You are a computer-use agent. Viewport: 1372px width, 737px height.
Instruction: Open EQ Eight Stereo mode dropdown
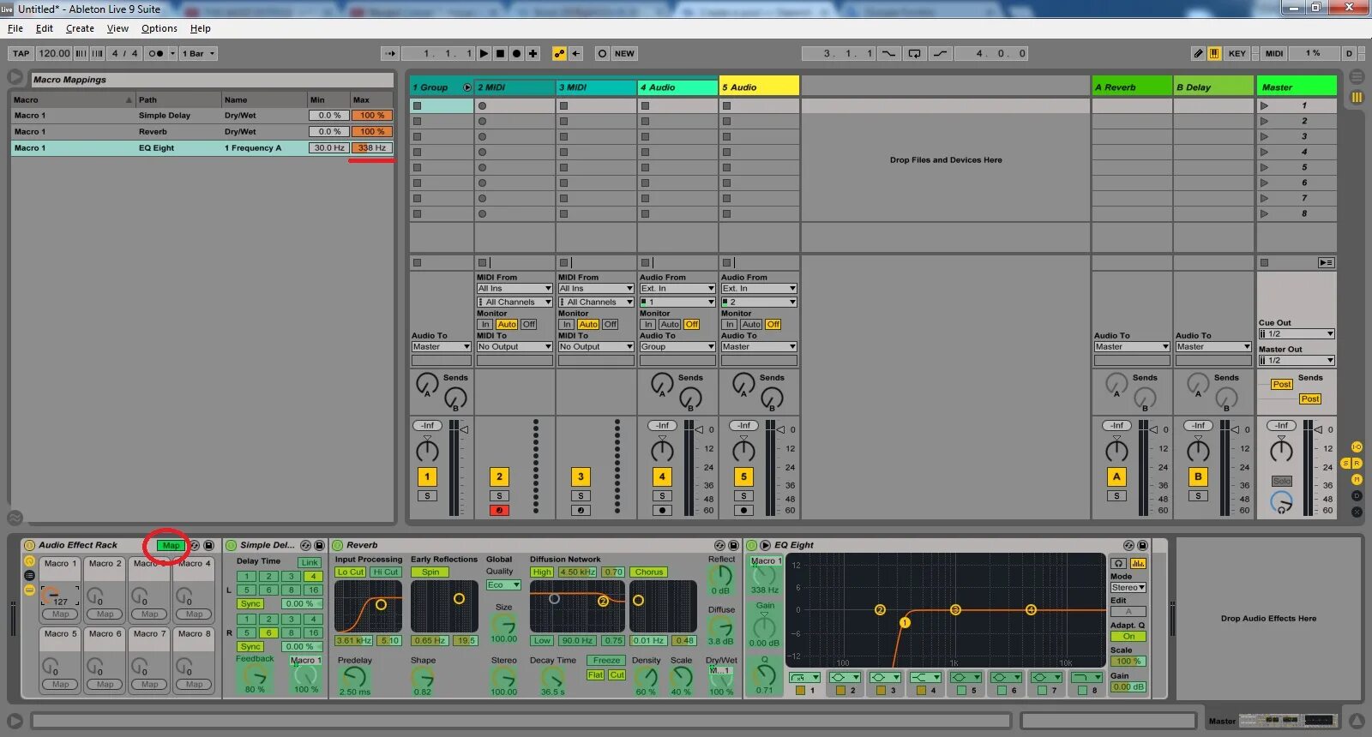point(1128,588)
